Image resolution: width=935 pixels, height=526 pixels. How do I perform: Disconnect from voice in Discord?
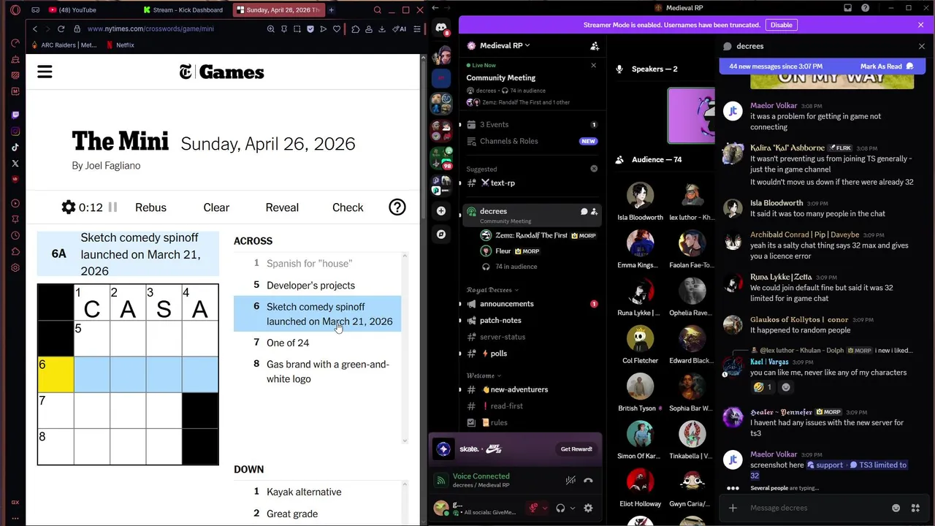[588, 480]
